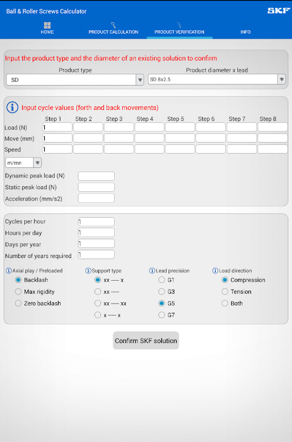Choose G3 lead precision

pyautogui.click(x=166, y=292)
